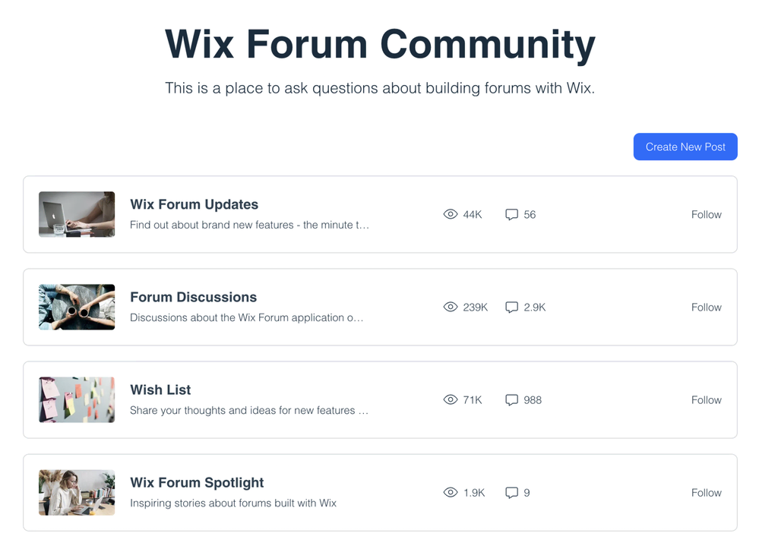Open the Forum Discussions category title
The image size is (778, 552).
(194, 297)
